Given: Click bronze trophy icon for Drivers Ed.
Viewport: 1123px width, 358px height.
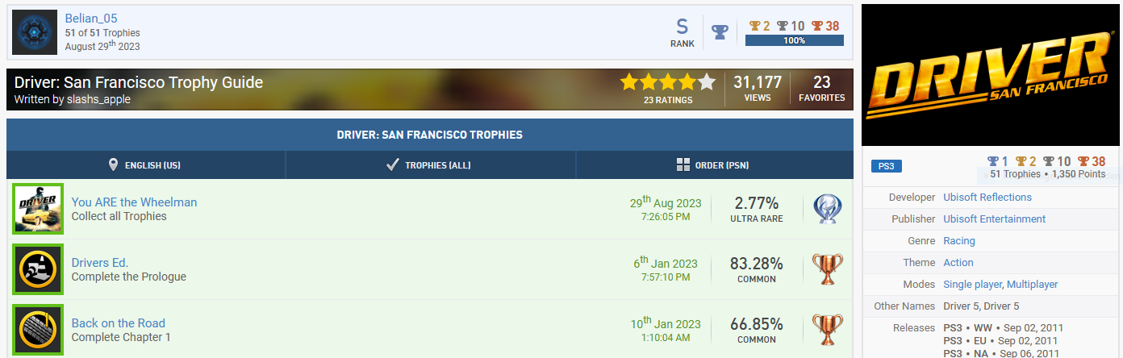Looking at the screenshot, I should pos(827,269).
